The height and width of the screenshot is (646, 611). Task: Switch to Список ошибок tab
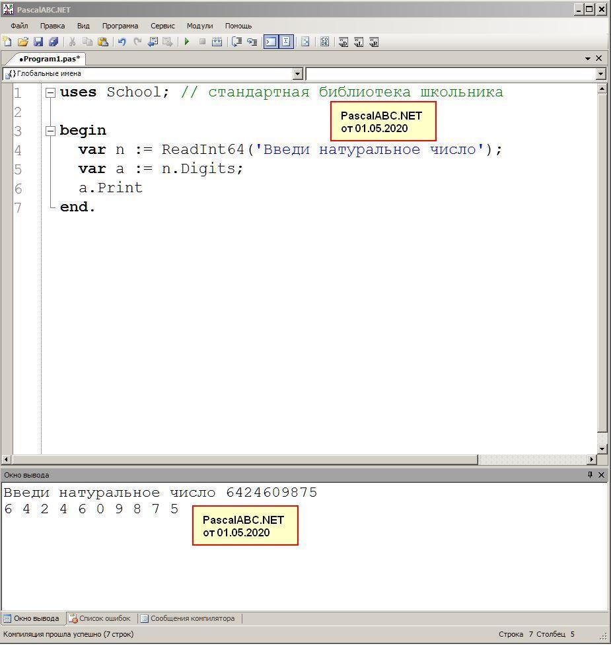click(x=100, y=618)
